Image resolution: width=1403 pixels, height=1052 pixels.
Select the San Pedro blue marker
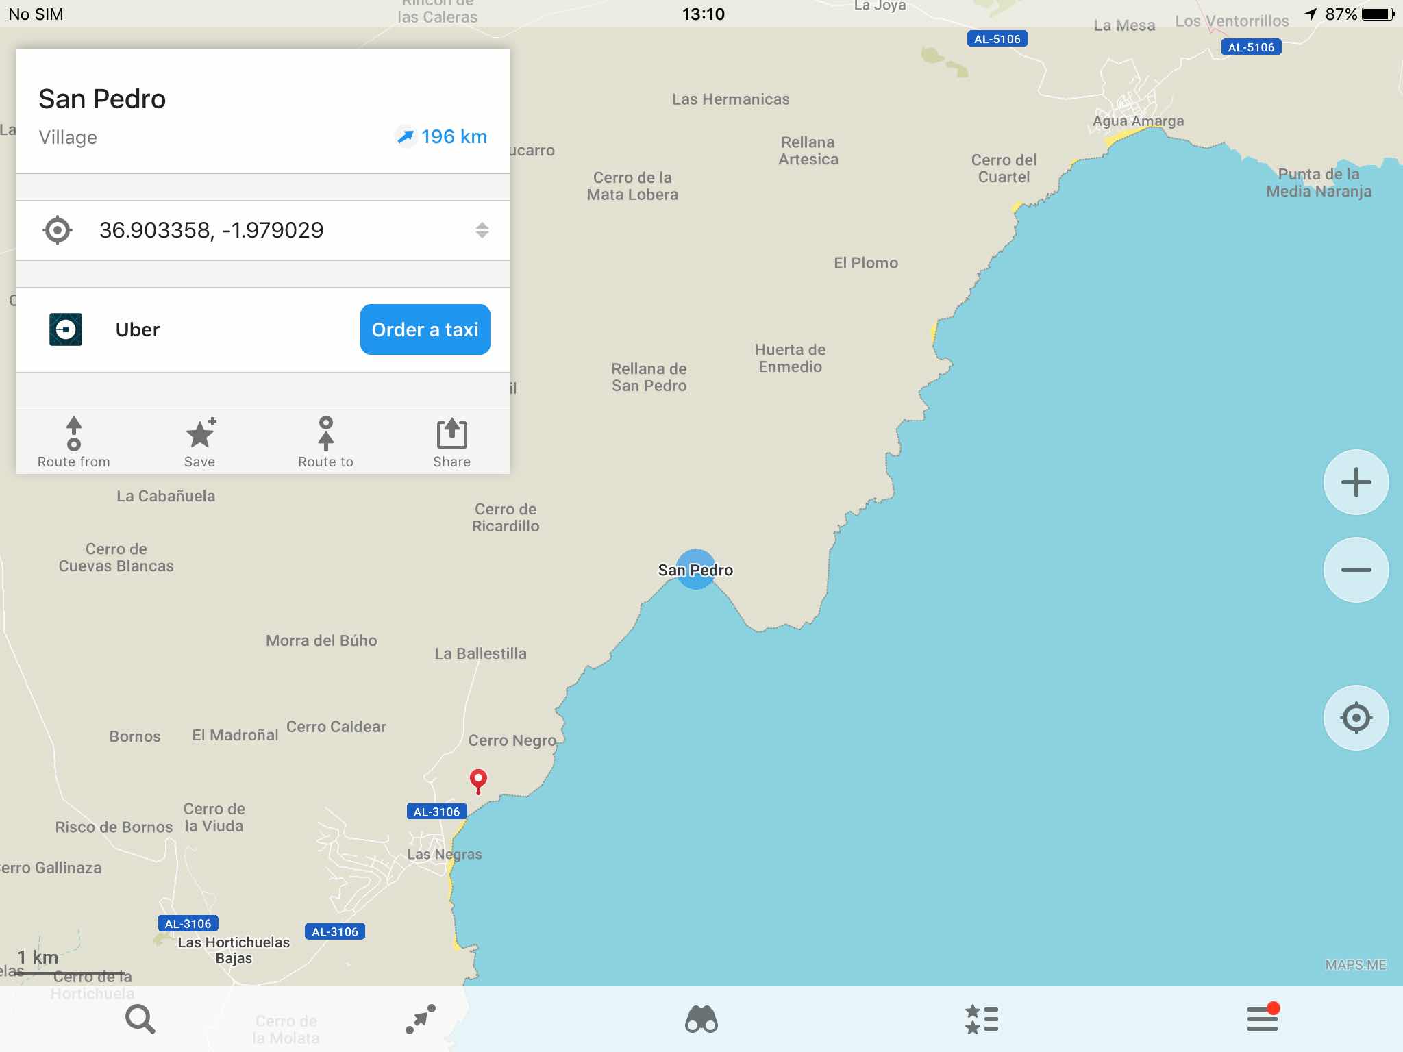695,569
